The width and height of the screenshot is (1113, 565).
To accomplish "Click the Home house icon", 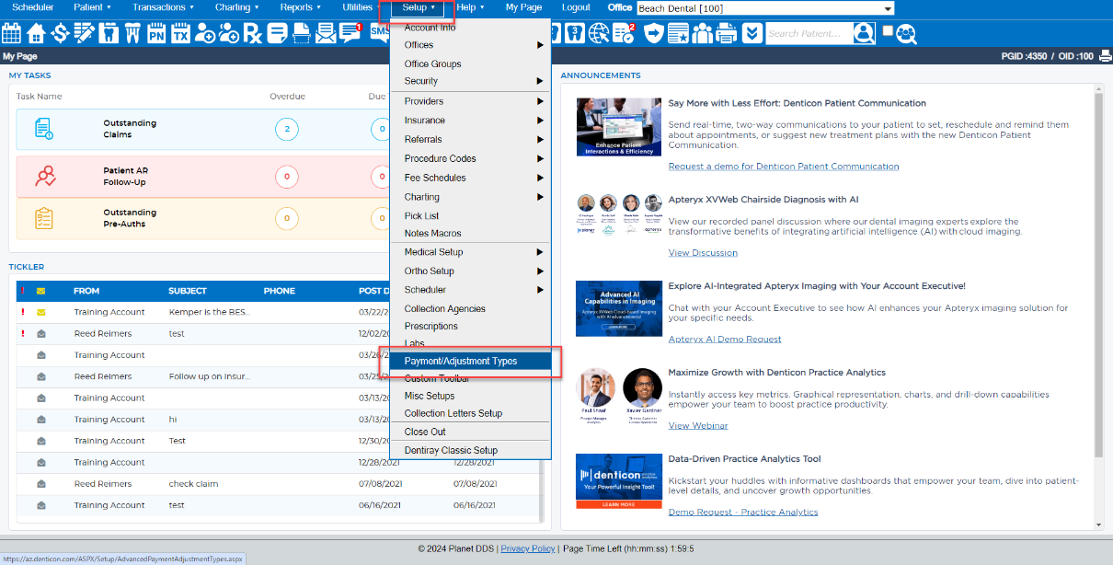I will [36, 34].
